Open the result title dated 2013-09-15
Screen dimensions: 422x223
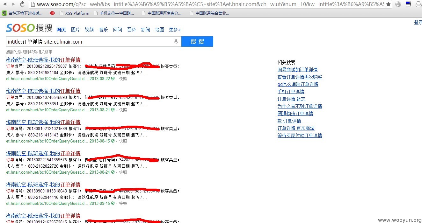pyautogui.click(x=43, y=185)
